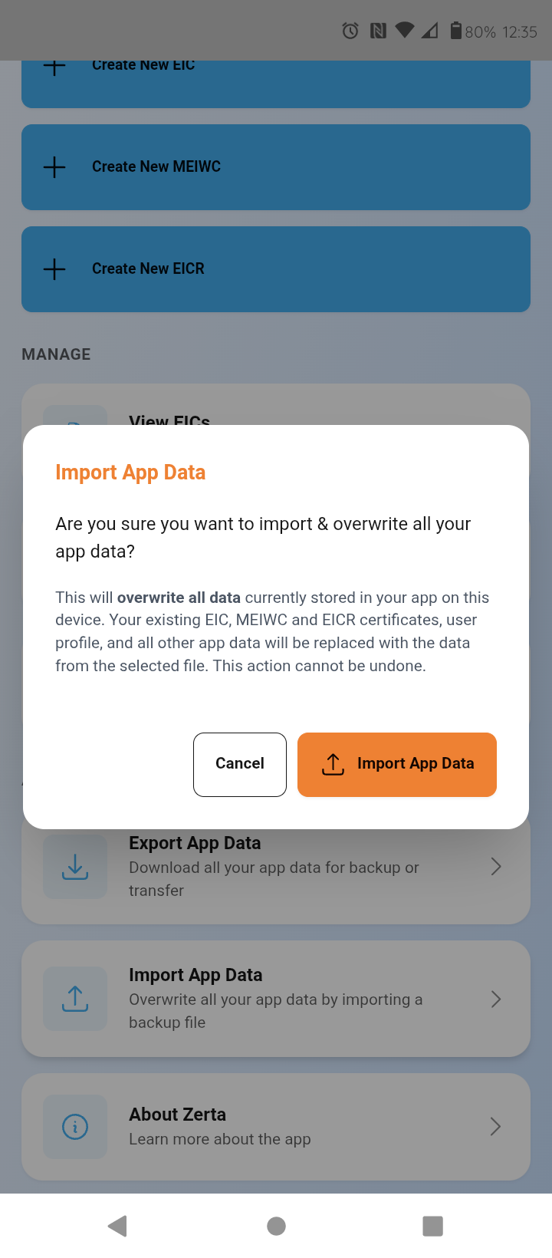This screenshot has width=552, height=1258.
Task: Select the Create New MEIWC option
Action: coord(276,166)
